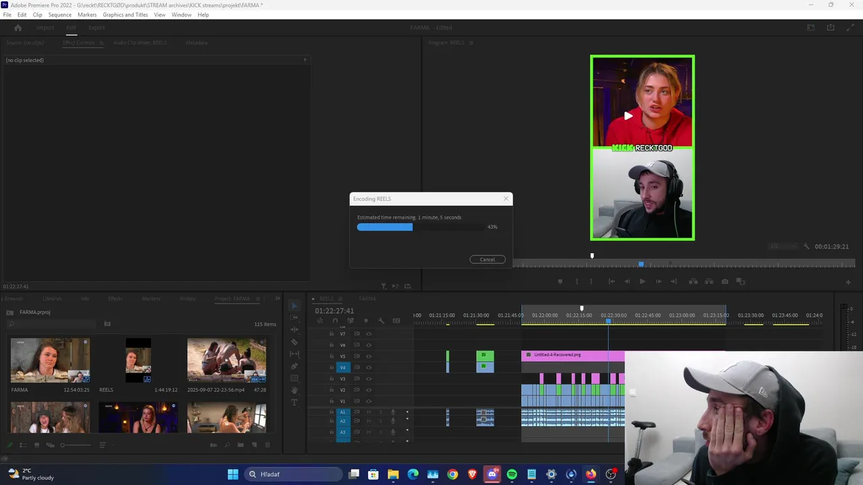Click the Lift button in Program monitor
Viewport: 863px width, 485px height.
[693, 282]
